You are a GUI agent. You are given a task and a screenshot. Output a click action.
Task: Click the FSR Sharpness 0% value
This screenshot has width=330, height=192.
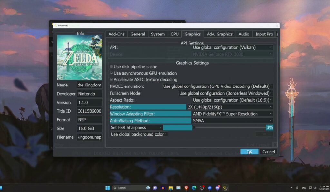click(270, 127)
